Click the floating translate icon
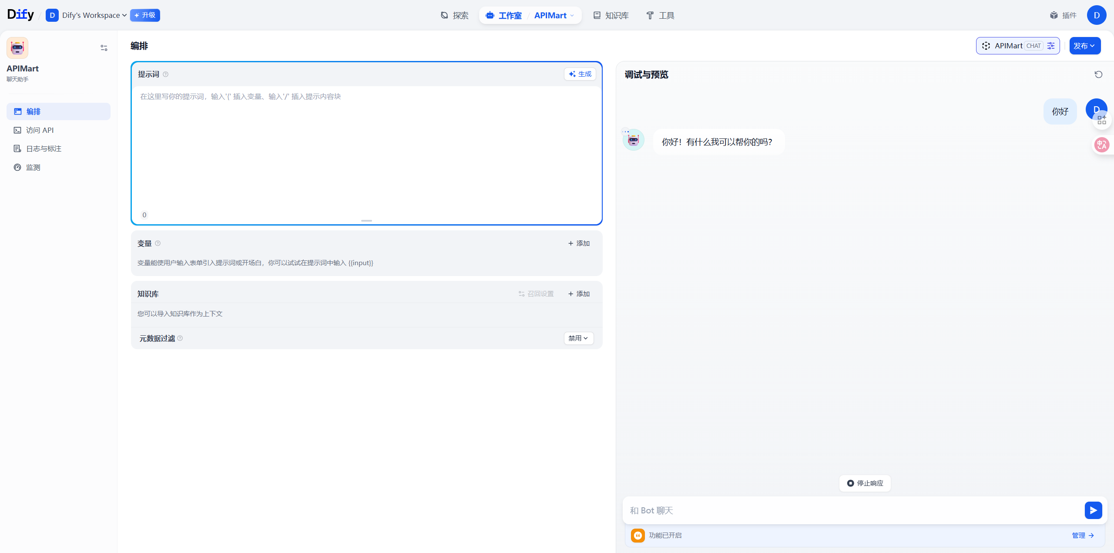Screen dimensions: 1114x553 coord(1101,145)
